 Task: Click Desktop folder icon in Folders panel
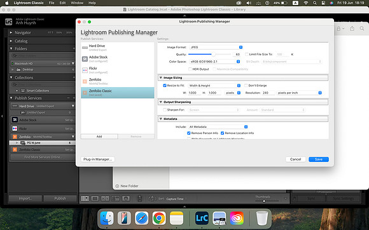coord(18,69)
